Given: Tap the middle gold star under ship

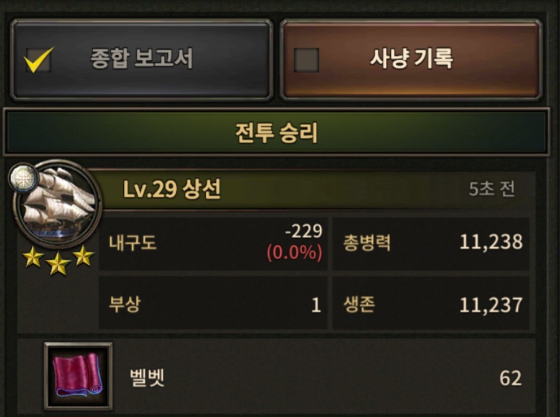Looking at the screenshot, I should point(58,265).
